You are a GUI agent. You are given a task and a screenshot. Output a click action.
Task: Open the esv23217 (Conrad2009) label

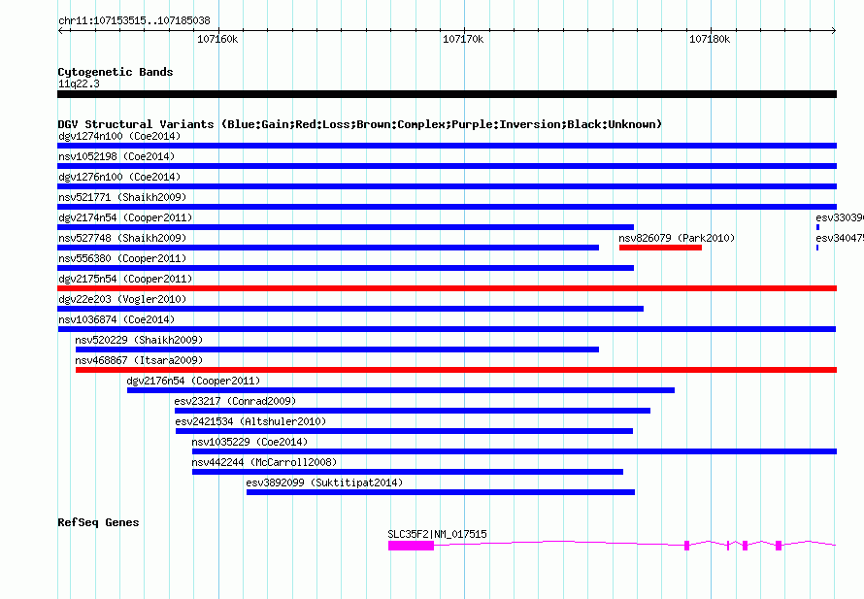pos(235,401)
